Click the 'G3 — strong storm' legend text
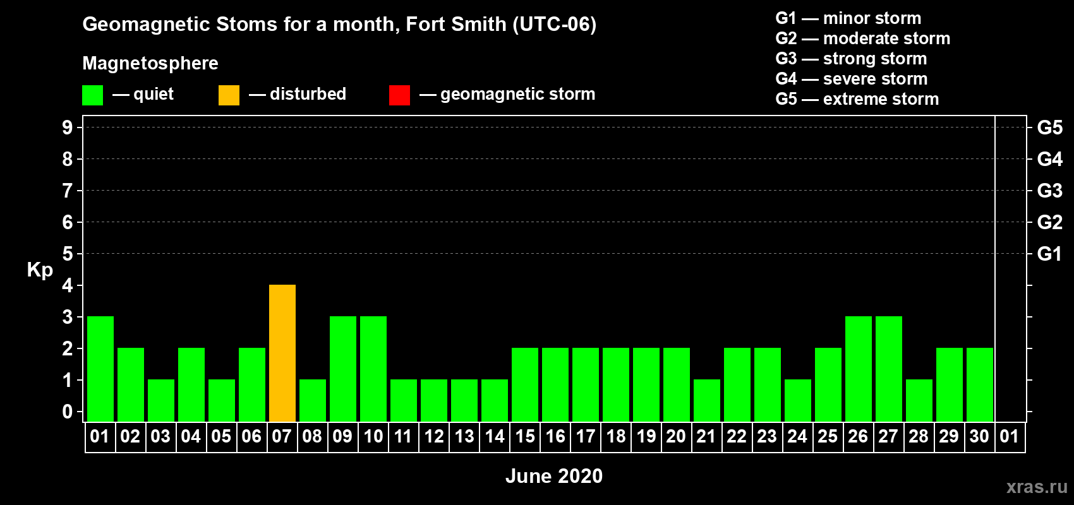The image size is (1074, 505). 851,59
